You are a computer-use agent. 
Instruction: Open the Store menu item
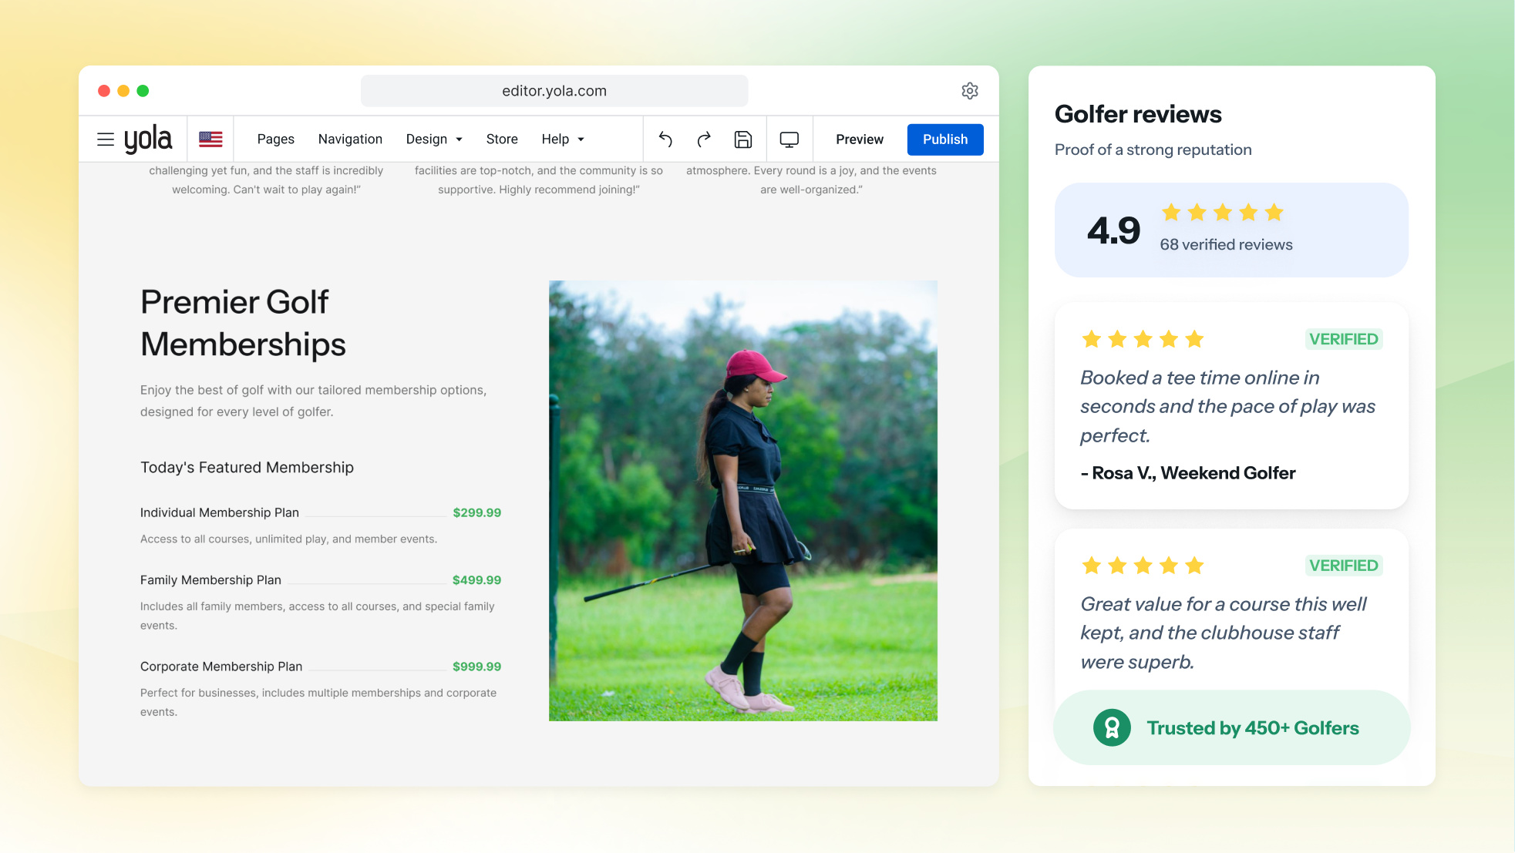tap(502, 139)
